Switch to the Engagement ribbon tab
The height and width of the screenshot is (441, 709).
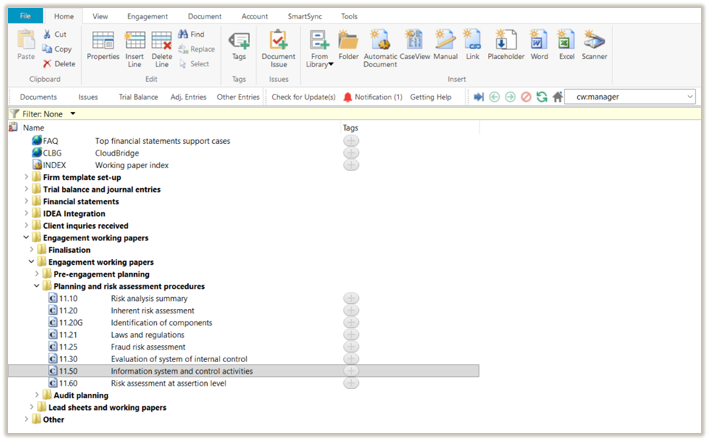(x=147, y=16)
